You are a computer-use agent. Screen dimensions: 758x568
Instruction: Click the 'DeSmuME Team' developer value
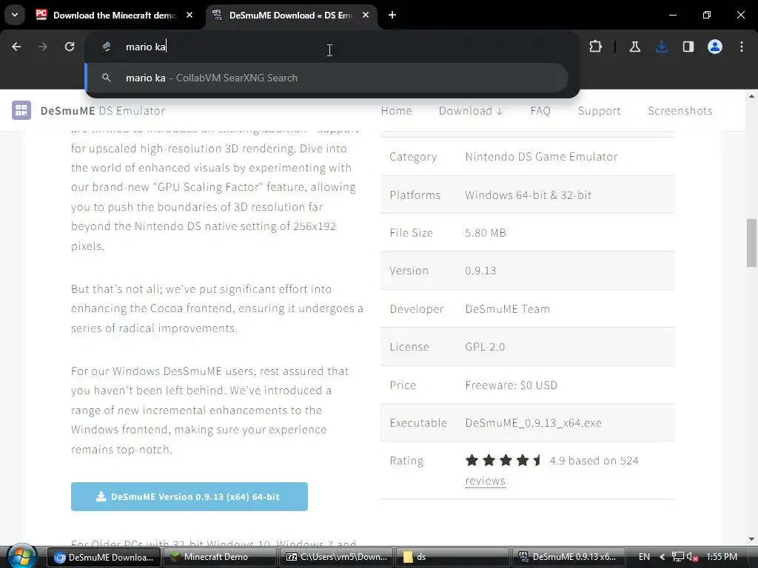(508, 308)
